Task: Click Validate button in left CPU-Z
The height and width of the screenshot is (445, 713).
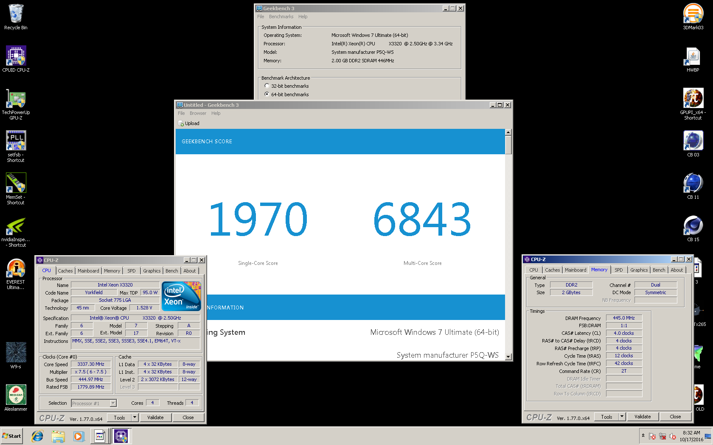Action: click(155, 417)
